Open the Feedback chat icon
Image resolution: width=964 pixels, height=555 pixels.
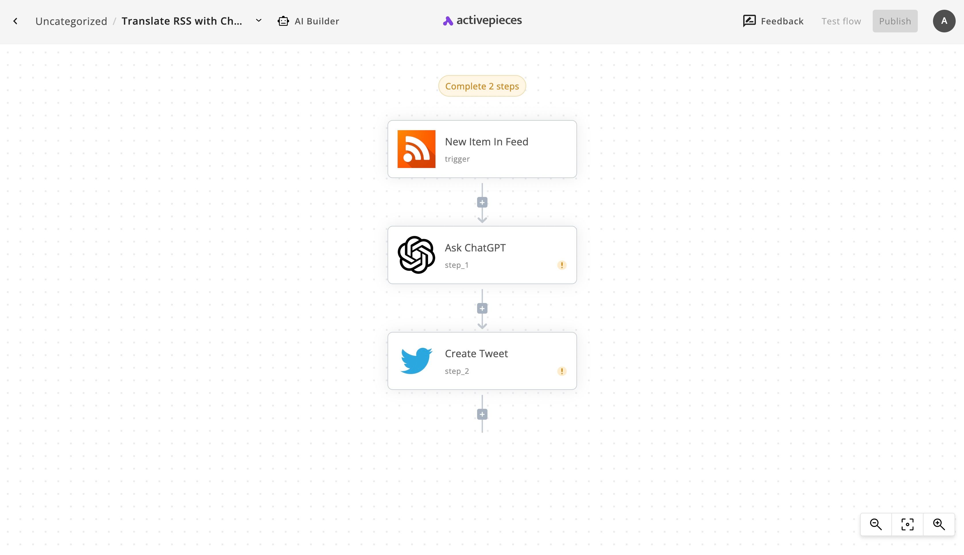pos(749,21)
